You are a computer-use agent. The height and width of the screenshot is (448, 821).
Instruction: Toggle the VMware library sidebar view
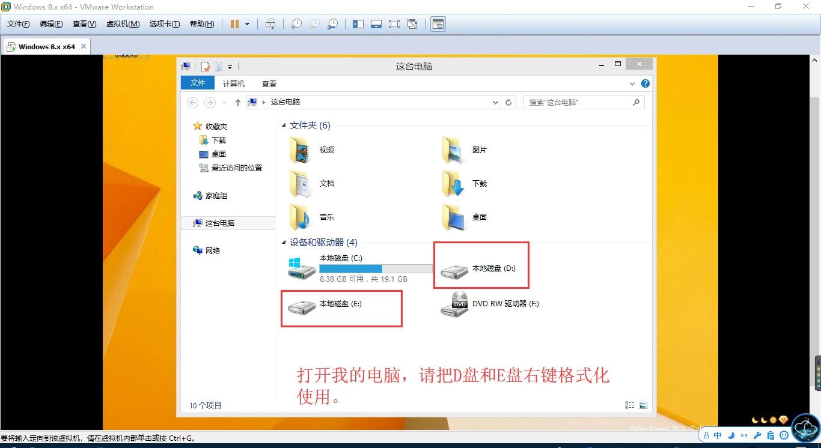(358, 24)
